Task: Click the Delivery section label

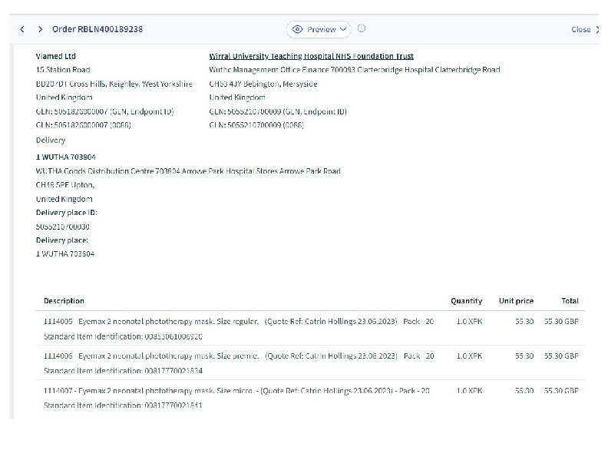Action: [x=51, y=141]
